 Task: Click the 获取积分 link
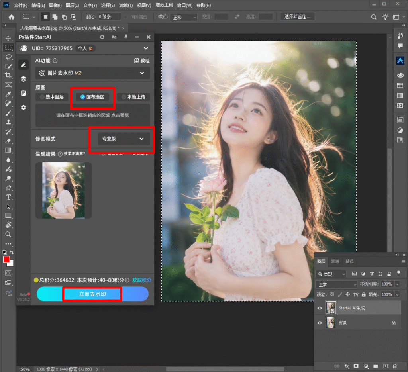pos(142,280)
